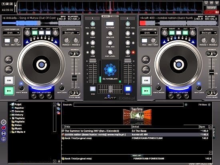Click the left deck SYNC button

9,70
